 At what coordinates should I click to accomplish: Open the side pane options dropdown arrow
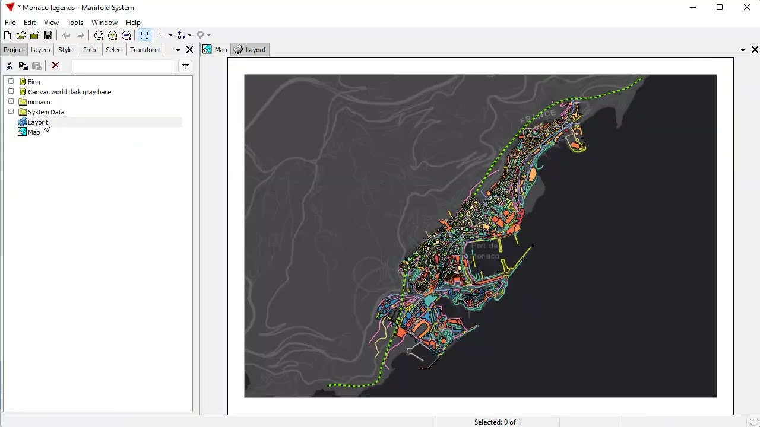178,50
